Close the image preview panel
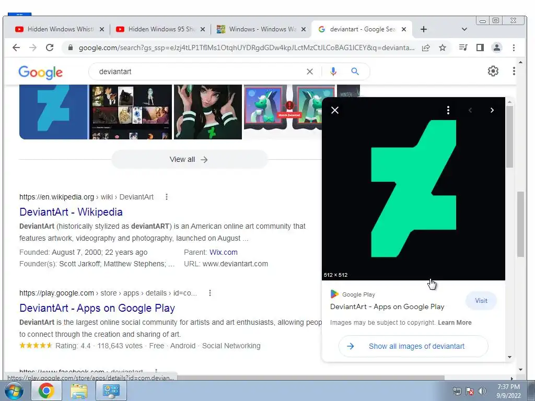The width and height of the screenshot is (535, 401). tap(335, 110)
